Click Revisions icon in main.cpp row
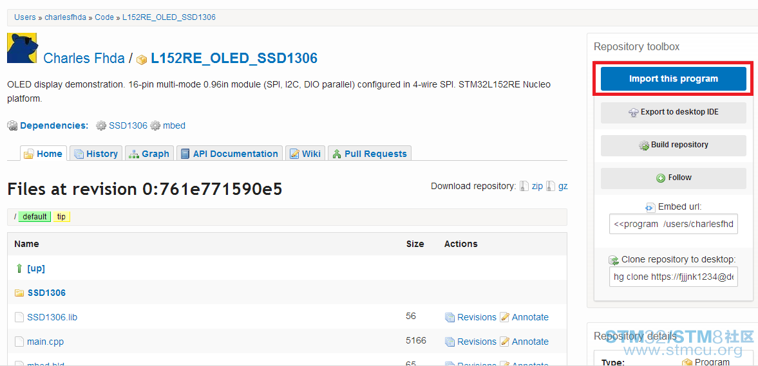758x366 pixels. (x=450, y=342)
